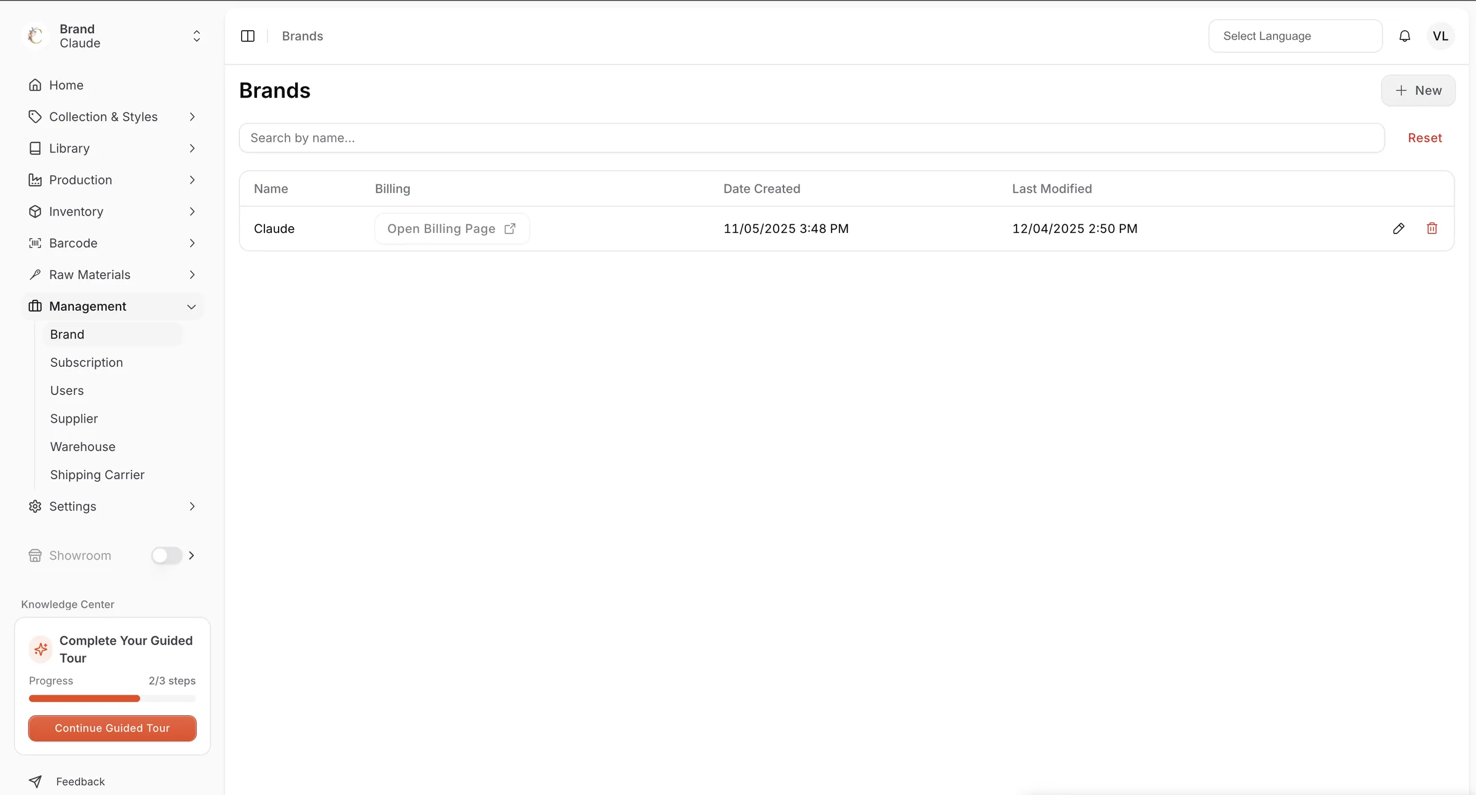Click the Settings gear icon
Image resolution: width=1476 pixels, height=795 pixels.
[x=35, y=506]
